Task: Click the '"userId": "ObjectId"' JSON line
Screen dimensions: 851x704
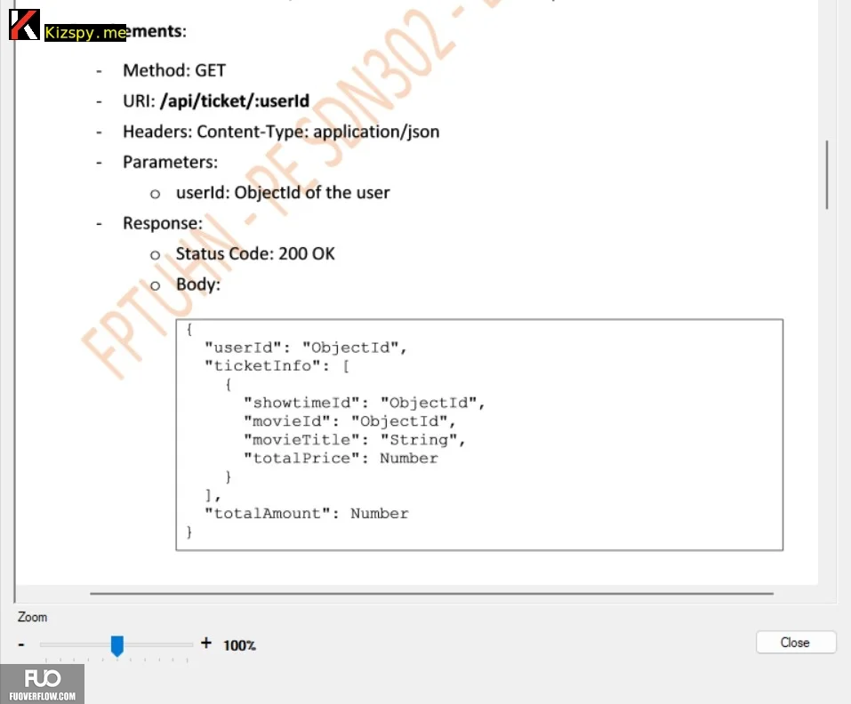Action: coord(306,348)
